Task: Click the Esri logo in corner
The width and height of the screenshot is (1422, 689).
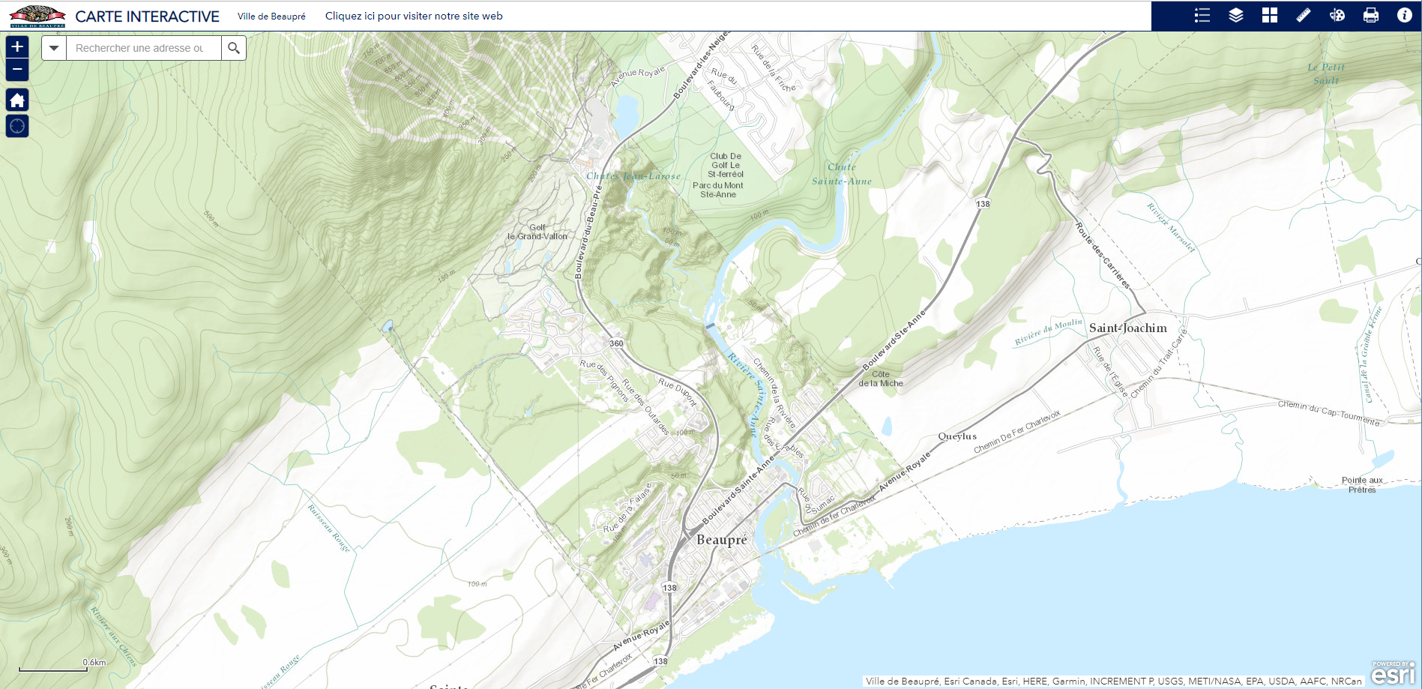Action: (x=1392, y=673)
